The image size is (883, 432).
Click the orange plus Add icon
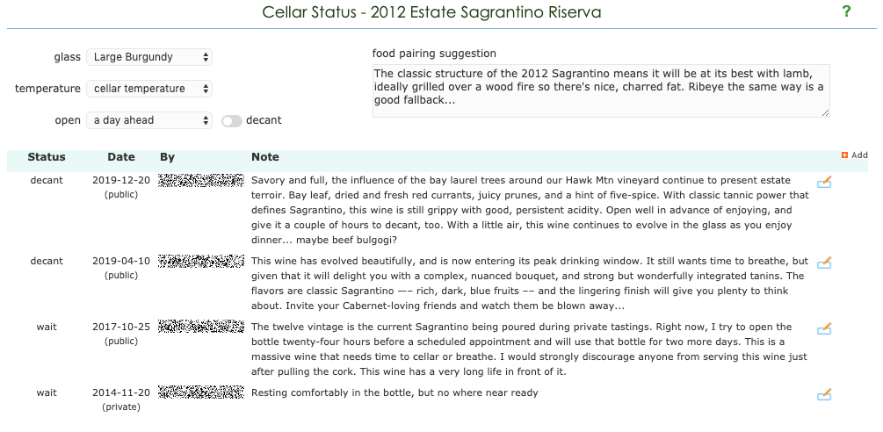[844, 155]
